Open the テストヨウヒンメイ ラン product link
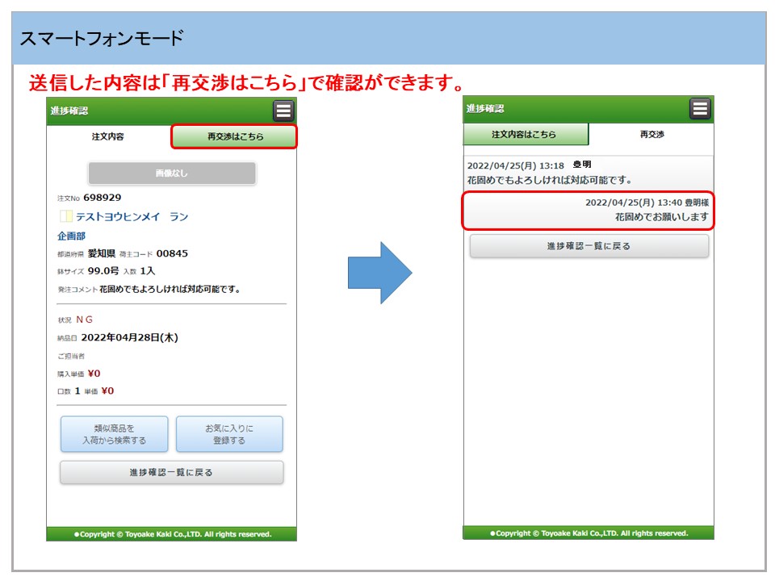775x581 pixels. pos(132,217)
